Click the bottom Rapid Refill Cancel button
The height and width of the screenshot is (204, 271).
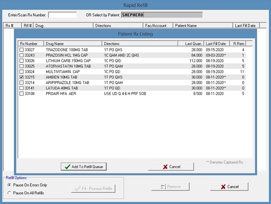[x=229, y=187]
